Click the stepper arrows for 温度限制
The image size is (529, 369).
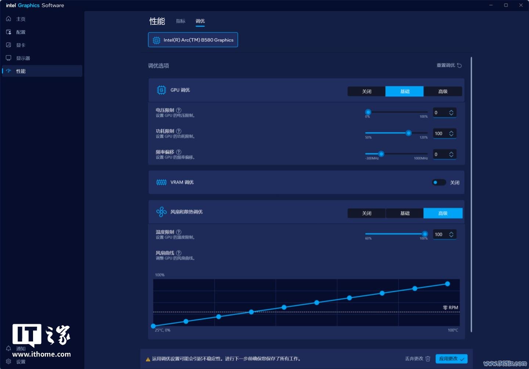click(451, 234)
